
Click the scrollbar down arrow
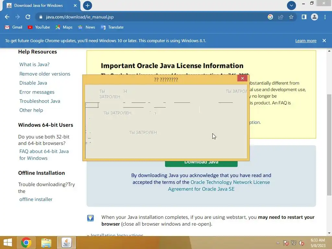point(329,233)
